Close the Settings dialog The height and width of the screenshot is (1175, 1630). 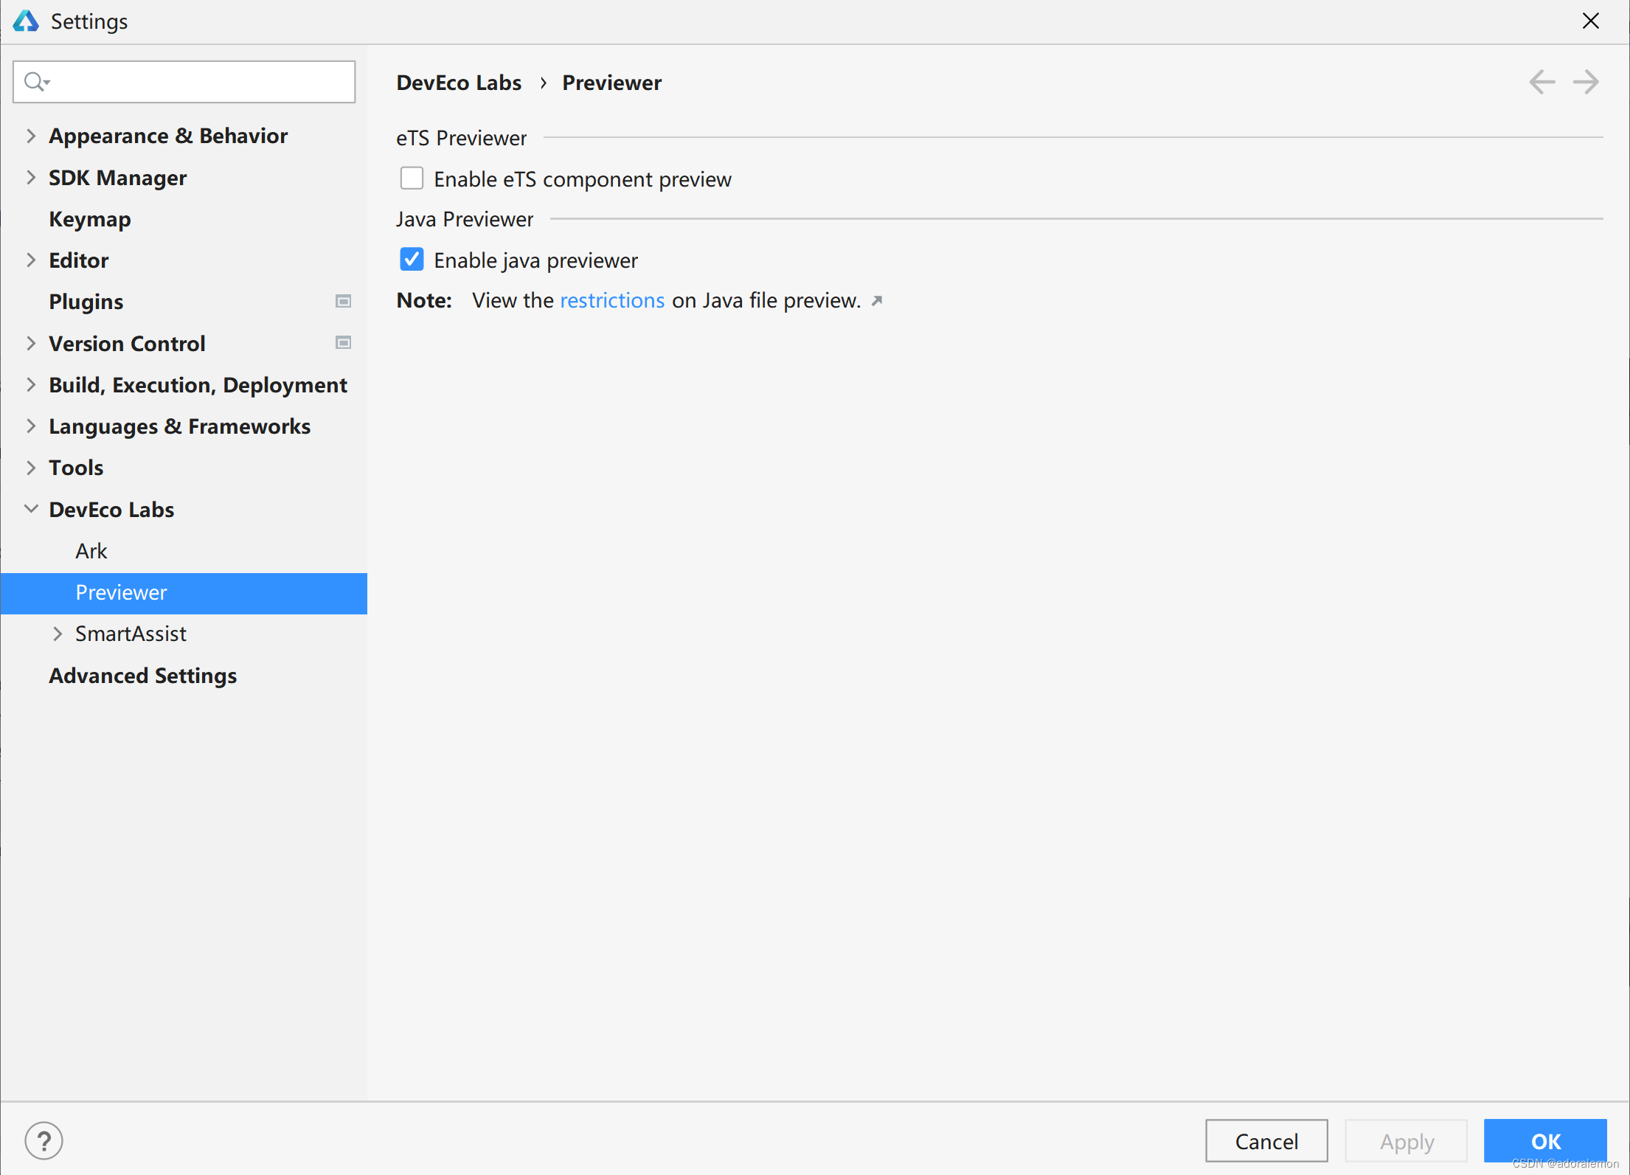coord(1591,21)
